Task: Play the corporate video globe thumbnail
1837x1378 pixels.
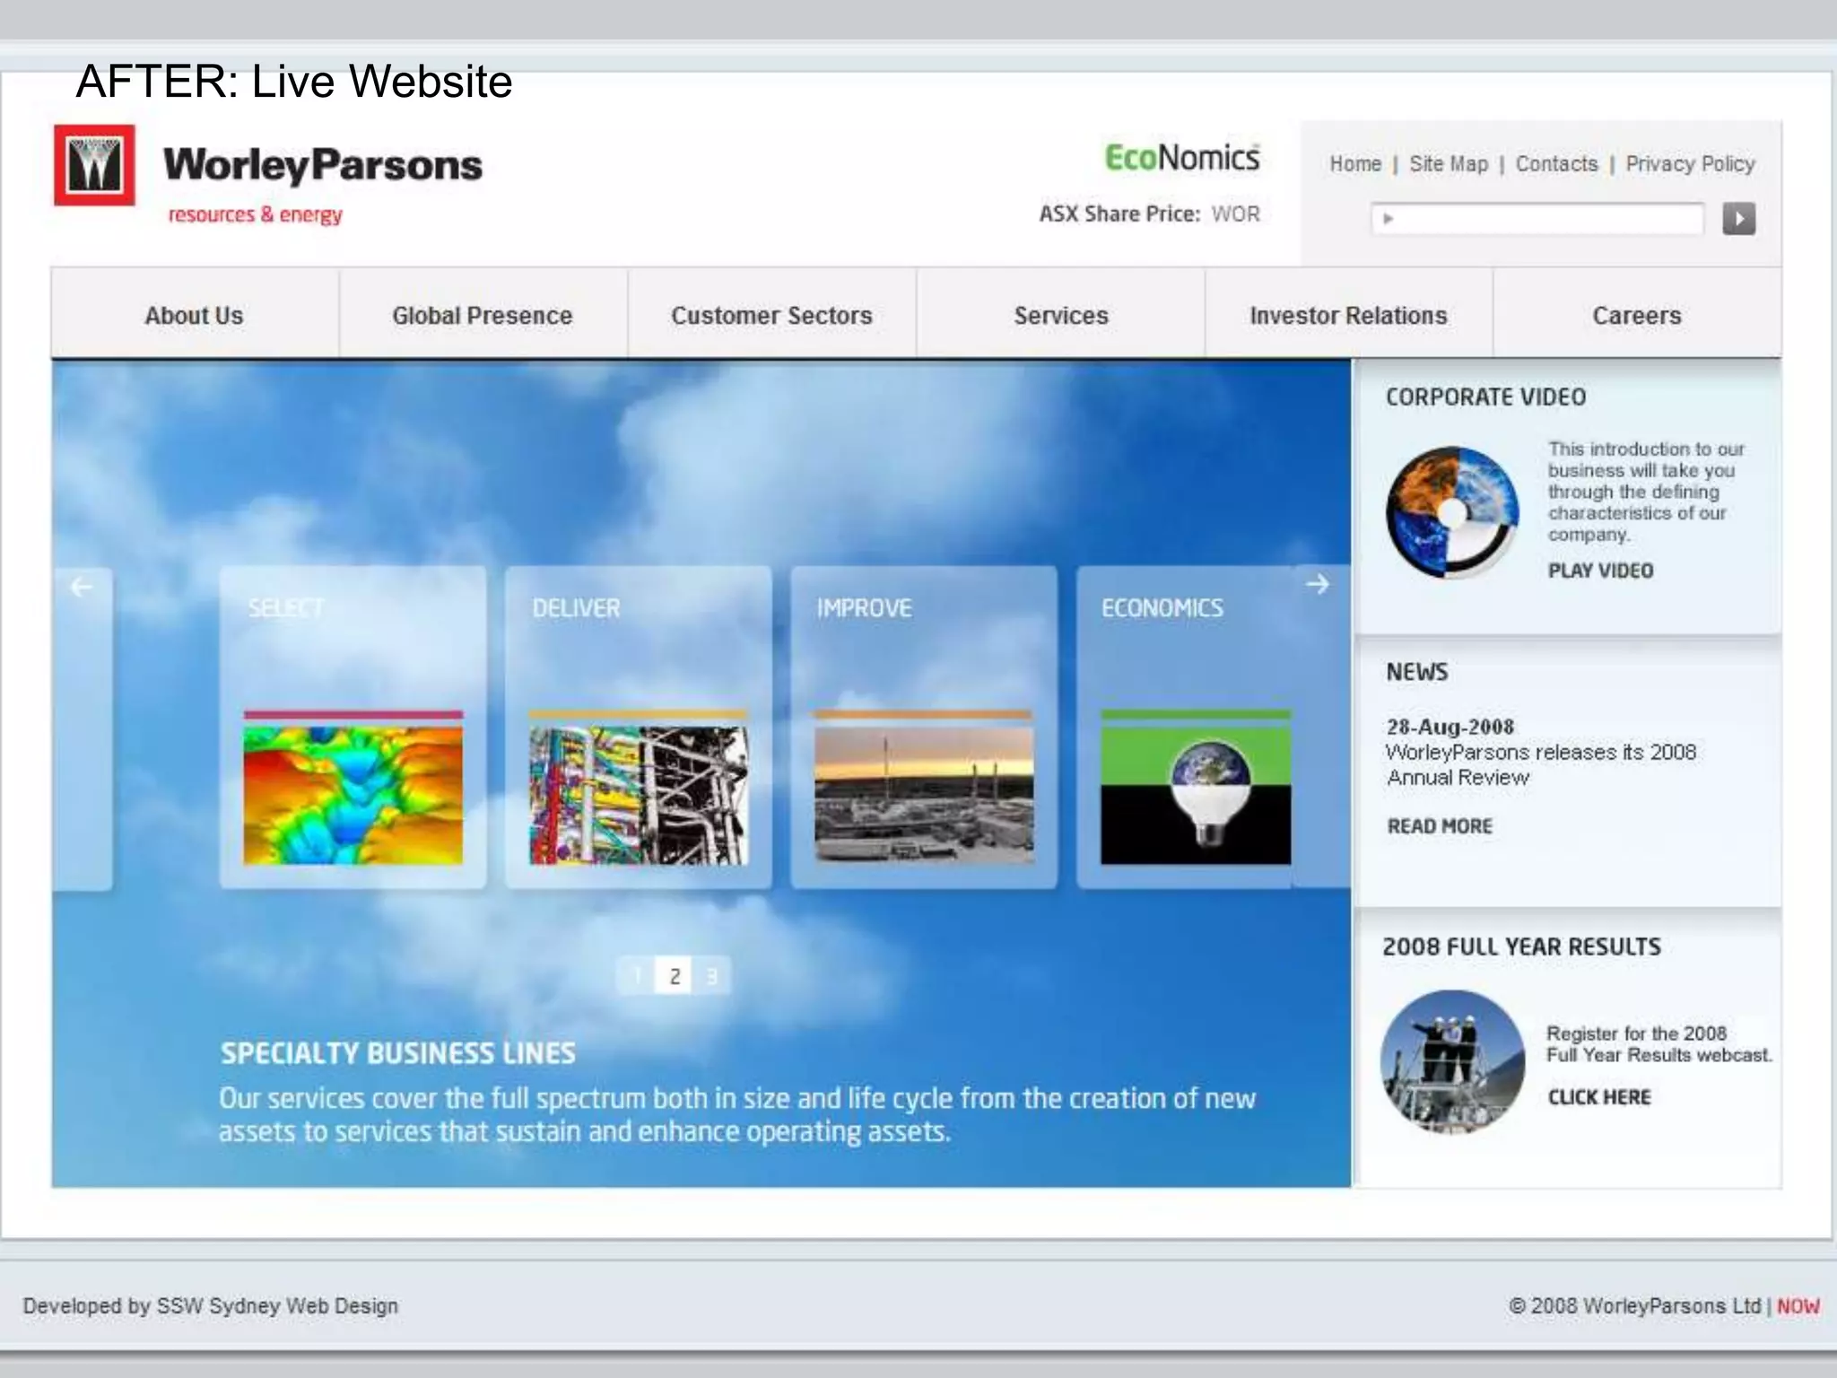Action: coord(1452,512)
